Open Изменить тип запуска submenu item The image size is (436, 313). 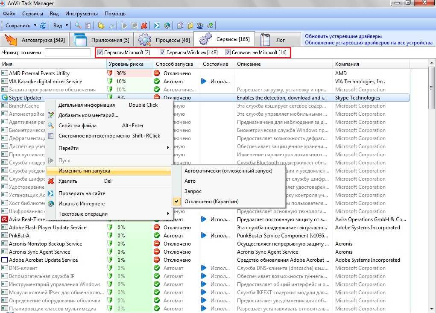[x=109, y=171]
